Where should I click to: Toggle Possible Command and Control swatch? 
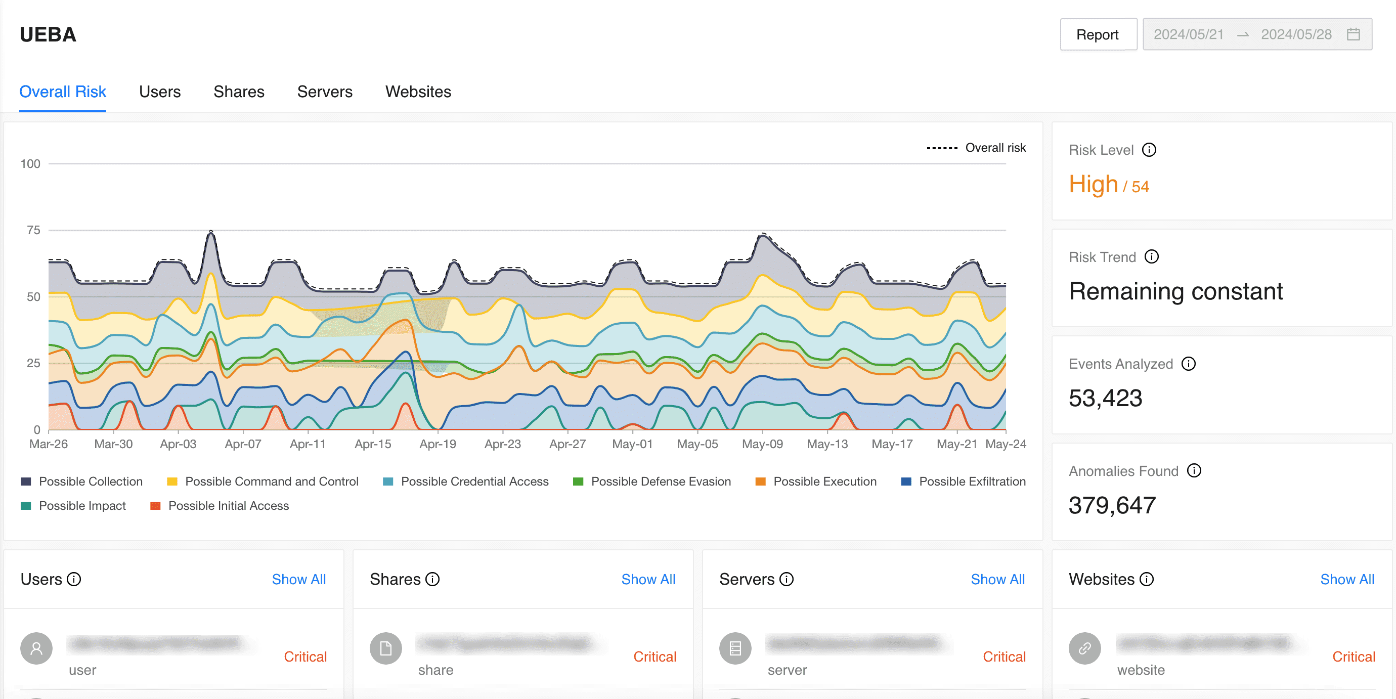pyautogui.click(x=172, y=481)
